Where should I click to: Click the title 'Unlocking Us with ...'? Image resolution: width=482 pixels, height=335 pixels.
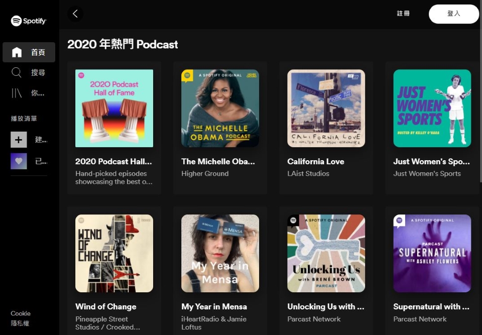coord(326,307)
